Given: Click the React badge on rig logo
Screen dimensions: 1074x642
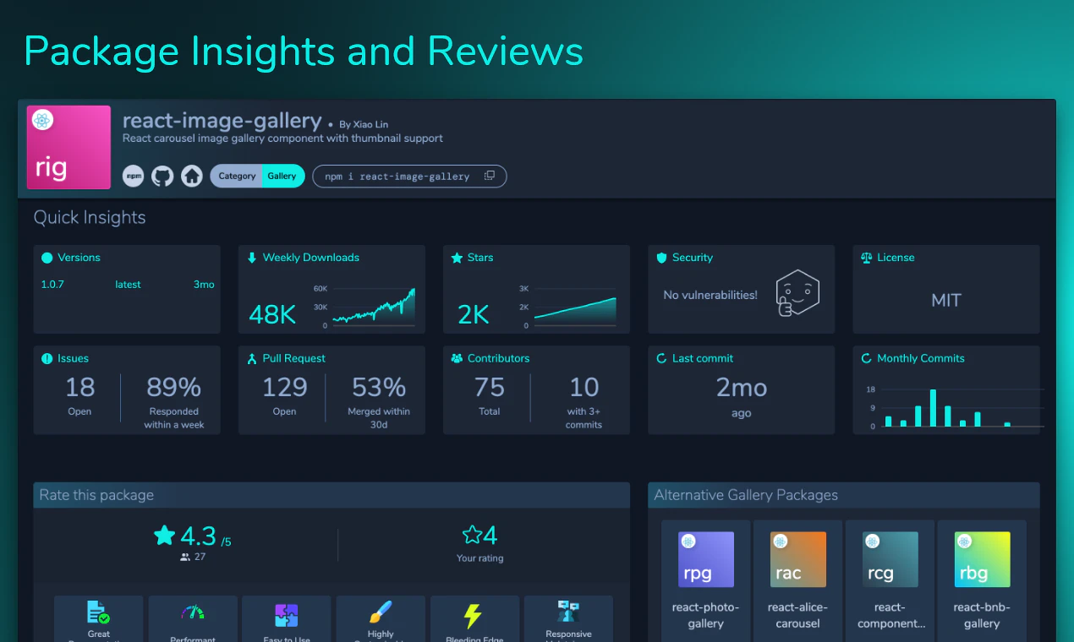Looking at the screenshot, I should click(43, 120).
